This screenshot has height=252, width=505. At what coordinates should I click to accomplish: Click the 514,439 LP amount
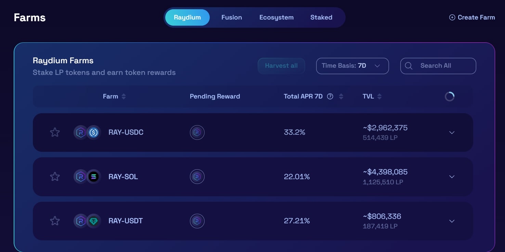coord(380,138)
